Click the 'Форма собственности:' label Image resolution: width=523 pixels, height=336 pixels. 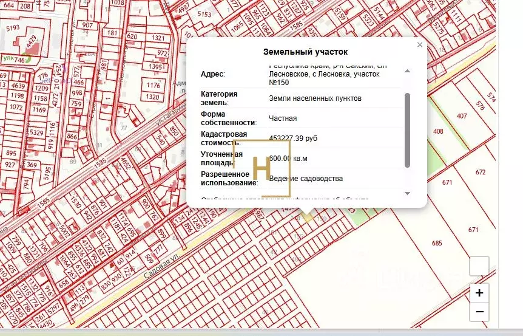coord(229,118)
